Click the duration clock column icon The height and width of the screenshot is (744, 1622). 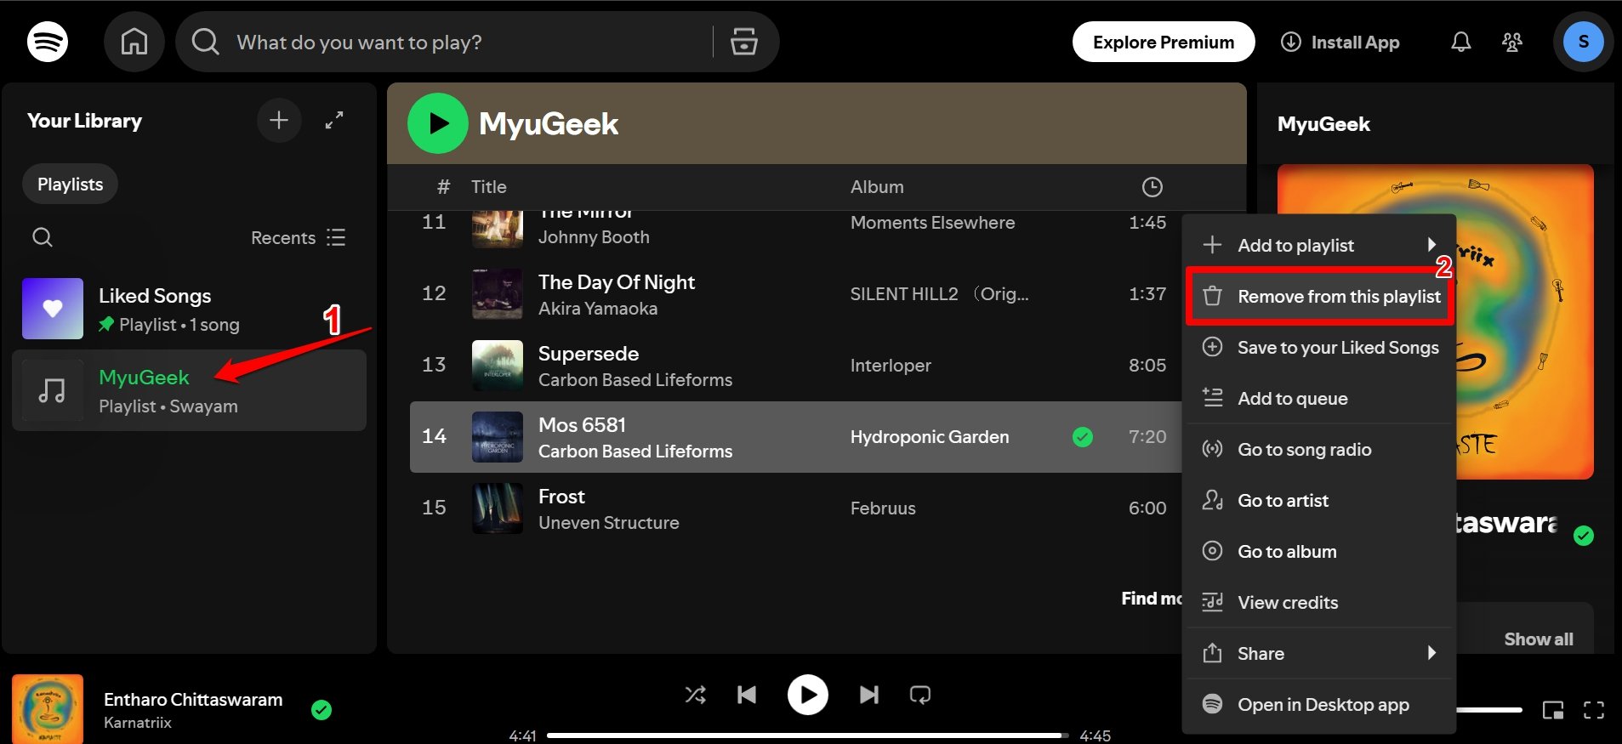[x=1152, y=187]
